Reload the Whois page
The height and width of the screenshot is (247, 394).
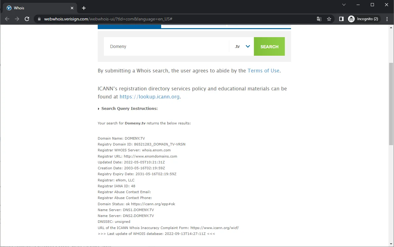click(x=27, y=19)
